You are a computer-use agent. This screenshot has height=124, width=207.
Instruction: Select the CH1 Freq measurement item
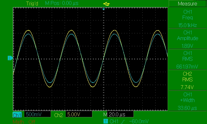[188, 18]
